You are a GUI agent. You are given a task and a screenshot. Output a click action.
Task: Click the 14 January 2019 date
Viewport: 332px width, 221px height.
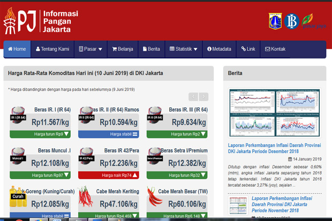[x=305, y=159]
